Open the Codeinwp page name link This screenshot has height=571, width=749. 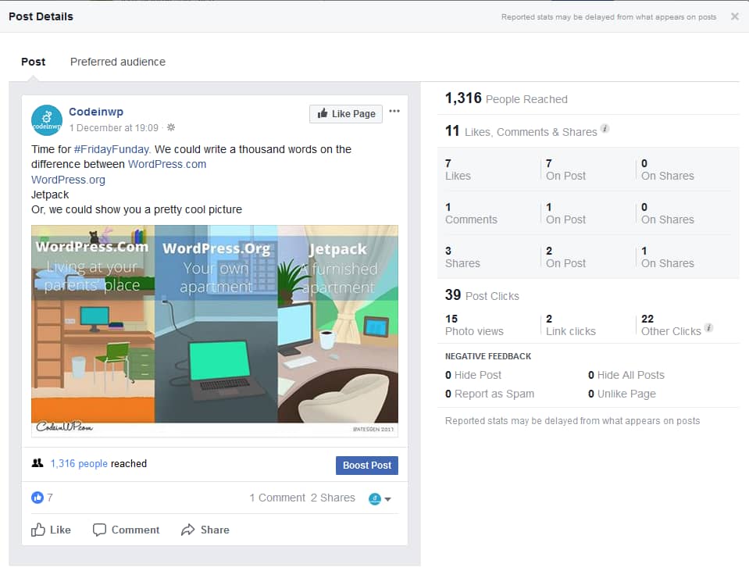(96, 112)
